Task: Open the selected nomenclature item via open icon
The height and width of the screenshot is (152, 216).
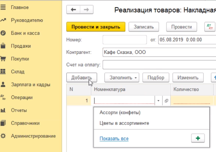Action: [x=166, y=101]
